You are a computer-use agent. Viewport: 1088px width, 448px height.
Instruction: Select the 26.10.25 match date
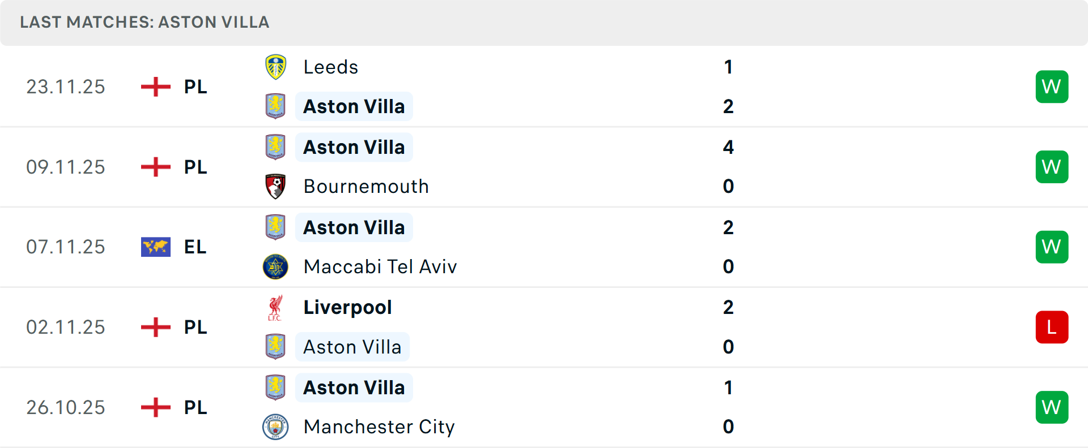pyautogui.click(x=65, y=407)
